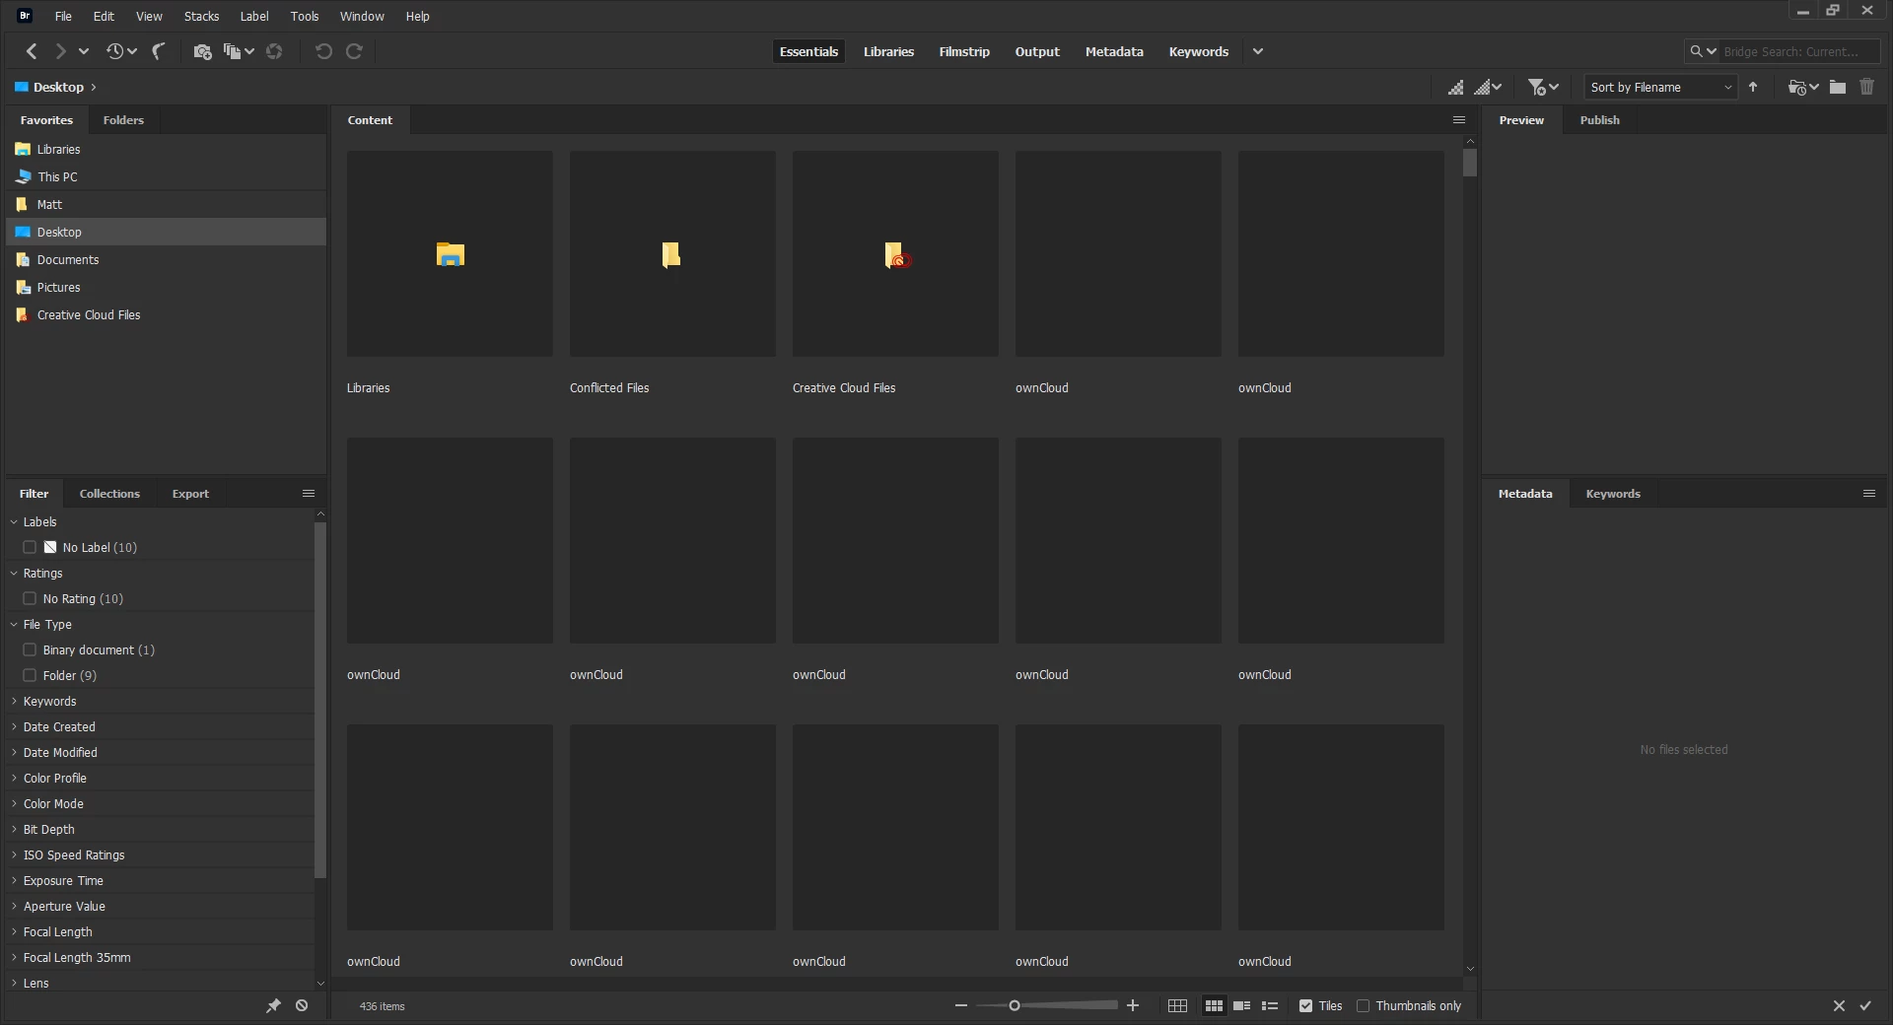Open thumbnail quality options menu
The image size is (1893, 1025).
(1488, 87)
